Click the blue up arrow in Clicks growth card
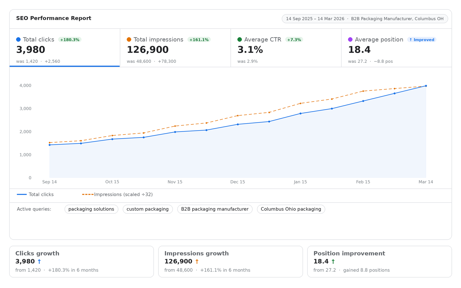Viewport: 461px width, 288px height. pos(39,262)
